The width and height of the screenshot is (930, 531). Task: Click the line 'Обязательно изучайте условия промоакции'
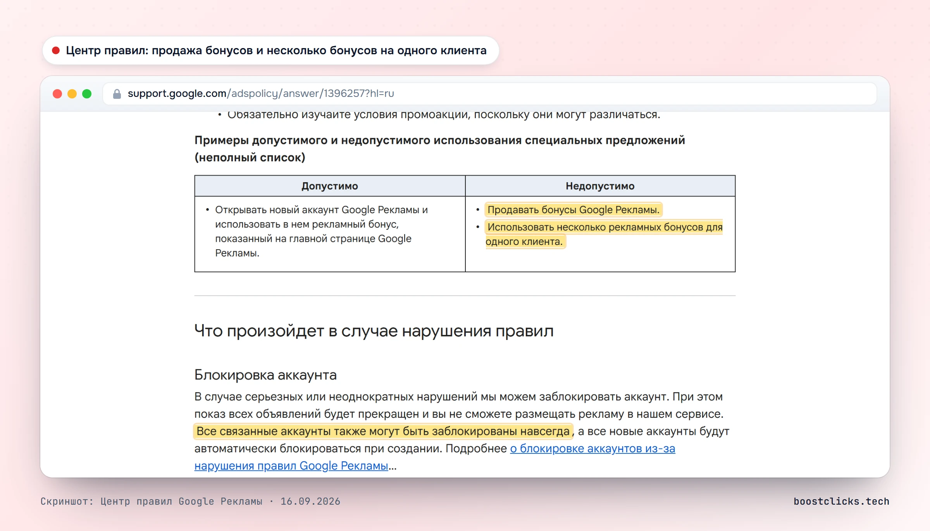pos(444,115)
